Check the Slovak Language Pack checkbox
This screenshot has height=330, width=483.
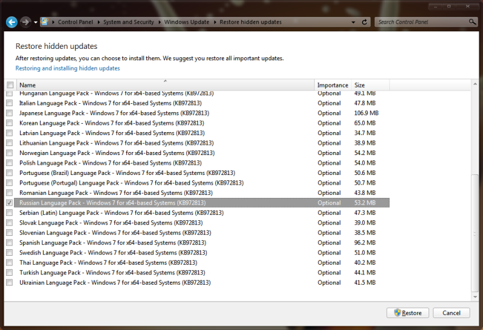pos(10,223)
